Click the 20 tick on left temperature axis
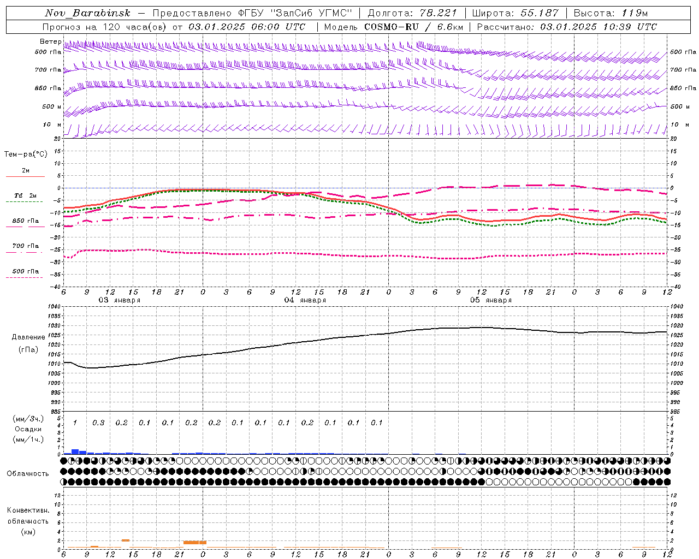Image resolution: width=699 pixels, height=559 pixels. coord(58,139)
